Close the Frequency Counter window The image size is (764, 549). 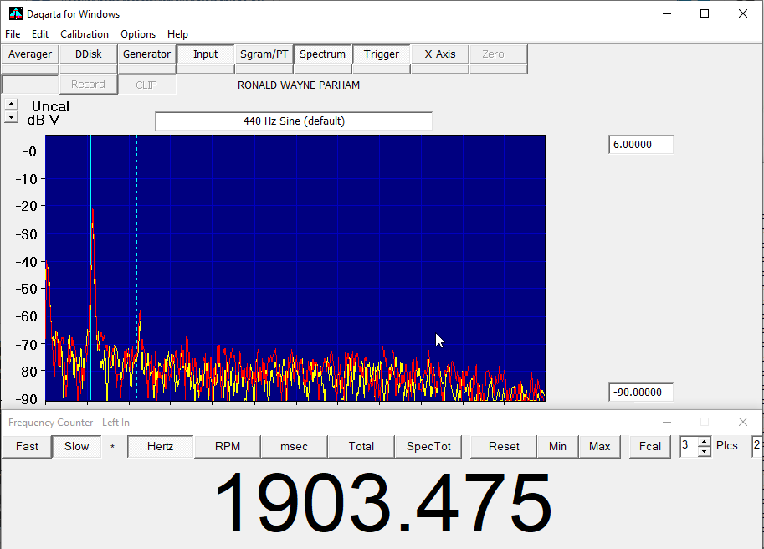point(742,423)
